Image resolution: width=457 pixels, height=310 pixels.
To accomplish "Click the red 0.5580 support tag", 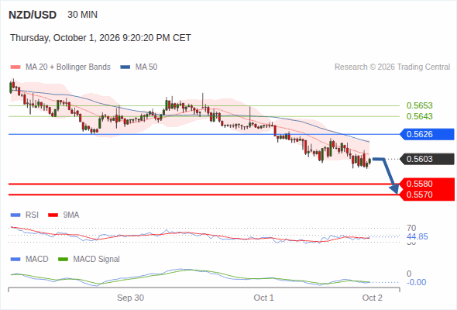I will click(x=428, y=184).
